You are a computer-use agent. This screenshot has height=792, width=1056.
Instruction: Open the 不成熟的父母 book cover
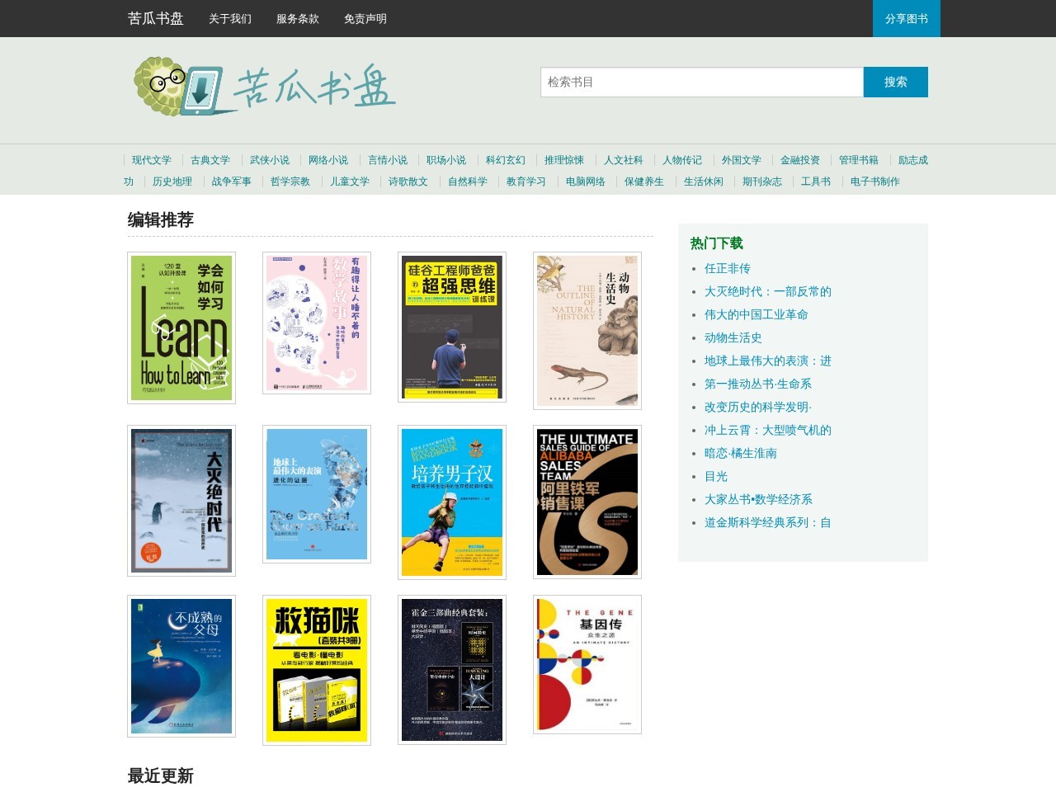coord(181,666)
